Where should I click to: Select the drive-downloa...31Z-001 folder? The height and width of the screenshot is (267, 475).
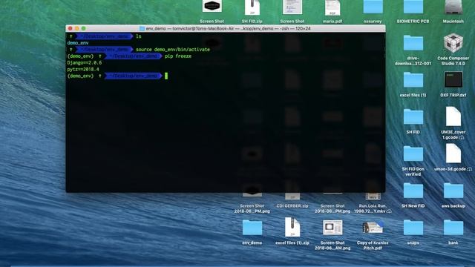click(413, 43)
